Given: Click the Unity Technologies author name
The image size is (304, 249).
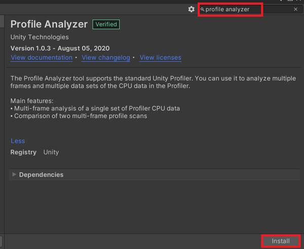Looking at the screenshot, I should tap(40, 37).
